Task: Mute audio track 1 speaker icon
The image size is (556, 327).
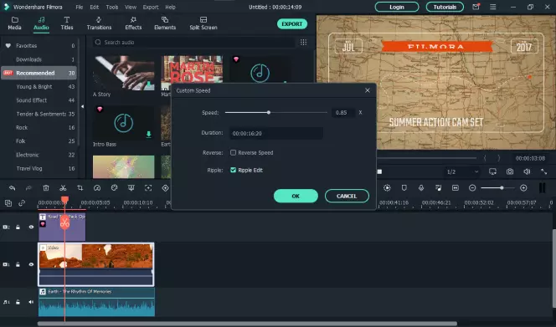Action: click(31, 302)
